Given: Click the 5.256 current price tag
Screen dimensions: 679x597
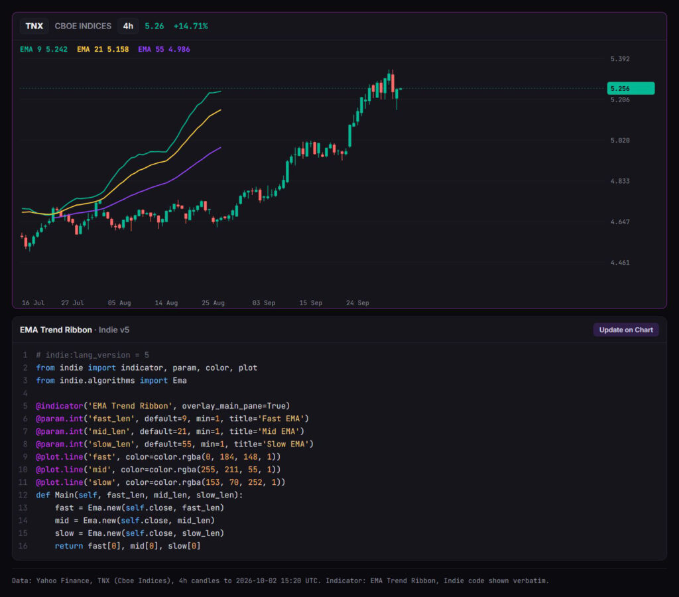Looking at the screenshot, I should click(631, 88).
